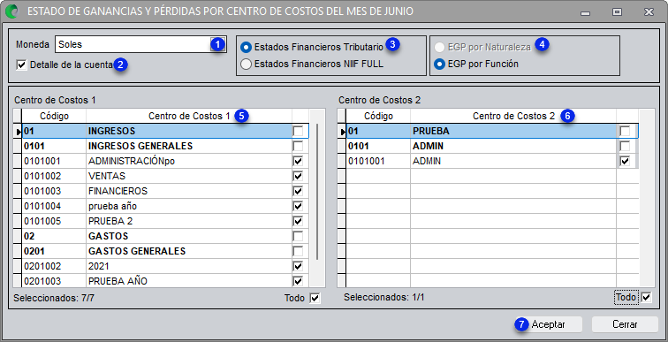668x342 pixels.
Task: Select the ADMIN 0101001 row name
Action: tap(427, 161)
